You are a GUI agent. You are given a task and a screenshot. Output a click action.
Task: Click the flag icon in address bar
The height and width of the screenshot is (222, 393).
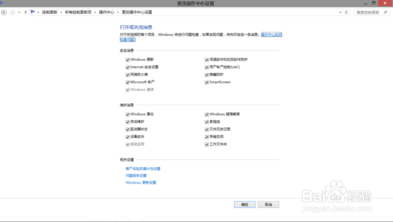(33, 12)
